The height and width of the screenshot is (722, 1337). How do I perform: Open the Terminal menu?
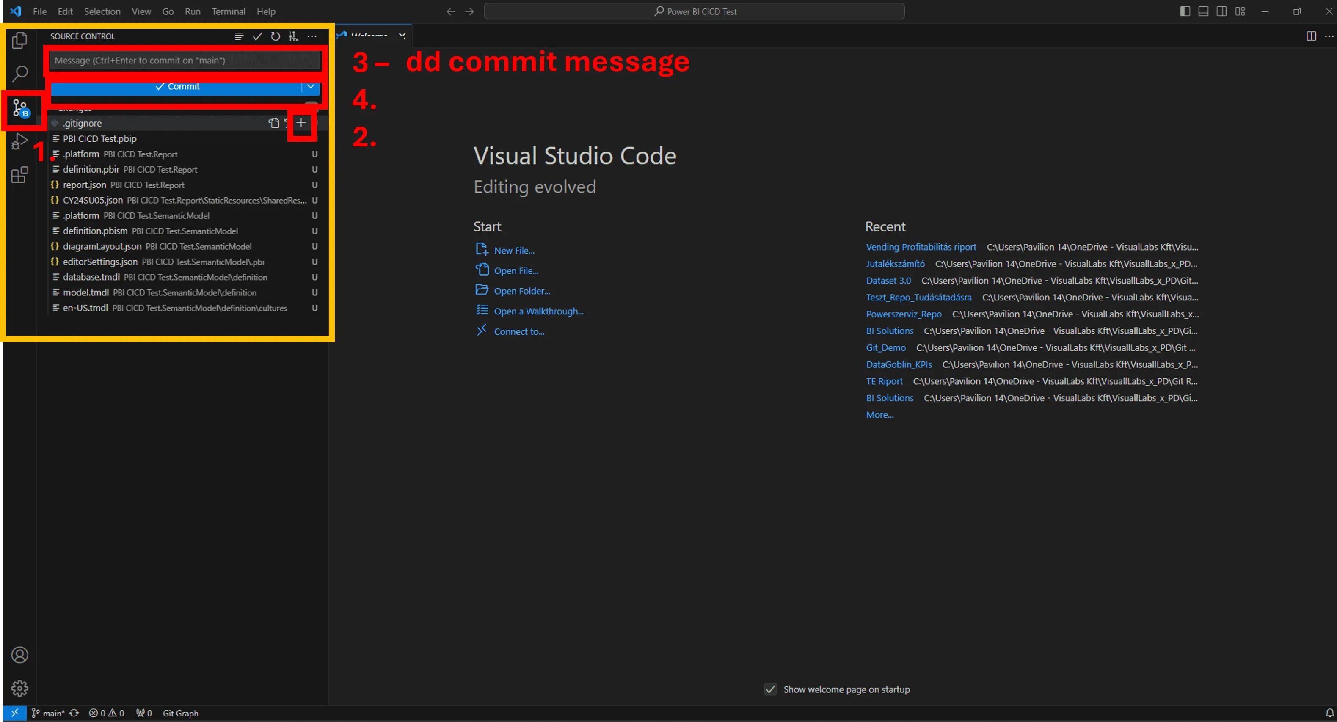tap(229, 11)
